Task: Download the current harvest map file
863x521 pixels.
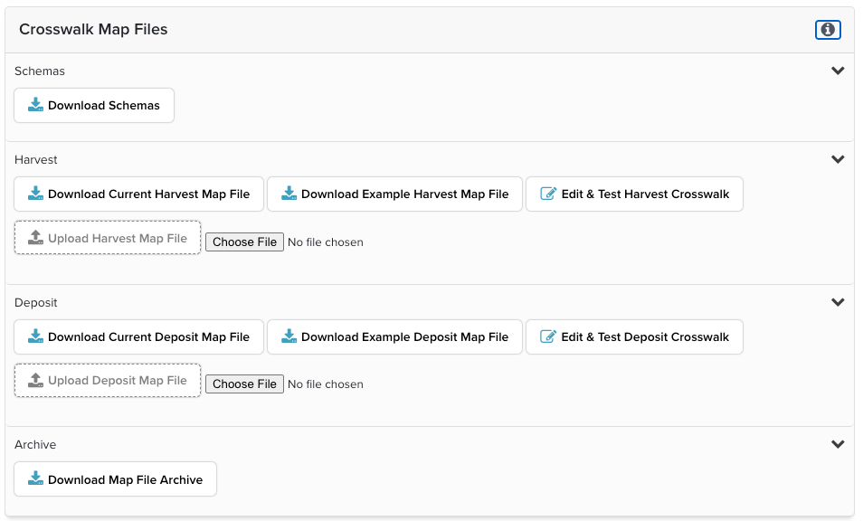Action: coord(138,194)
